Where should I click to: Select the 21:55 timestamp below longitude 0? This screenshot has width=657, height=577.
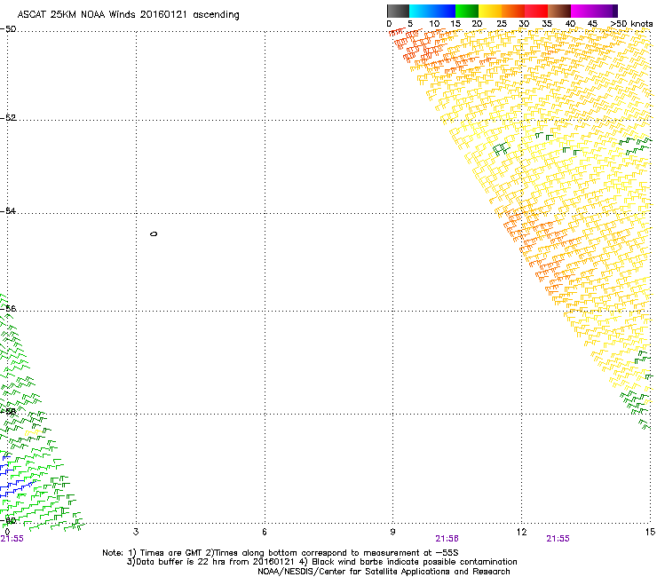tap(12, 539)
